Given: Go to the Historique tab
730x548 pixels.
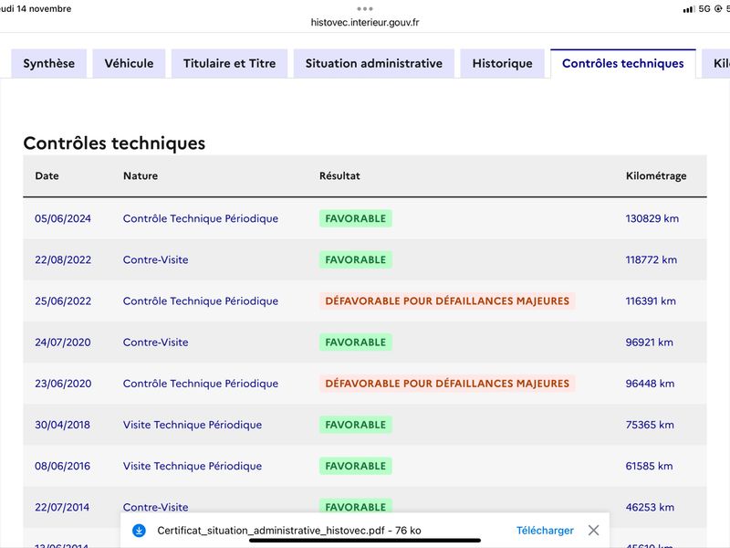Looking at the screenshot, I should click(503, 63).
